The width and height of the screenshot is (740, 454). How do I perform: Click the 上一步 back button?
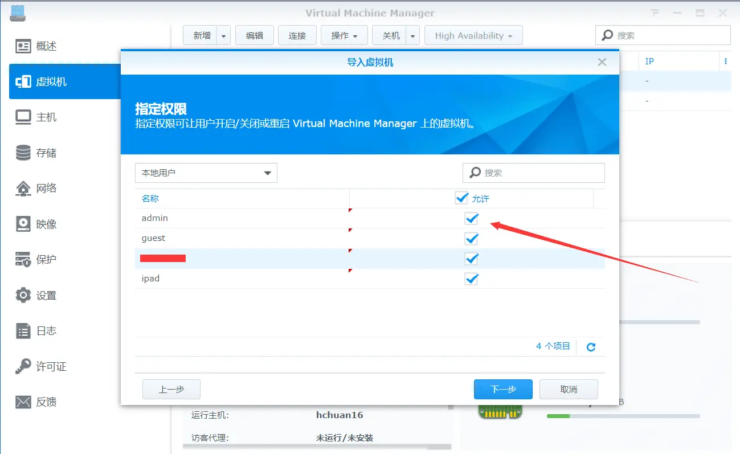171,389
